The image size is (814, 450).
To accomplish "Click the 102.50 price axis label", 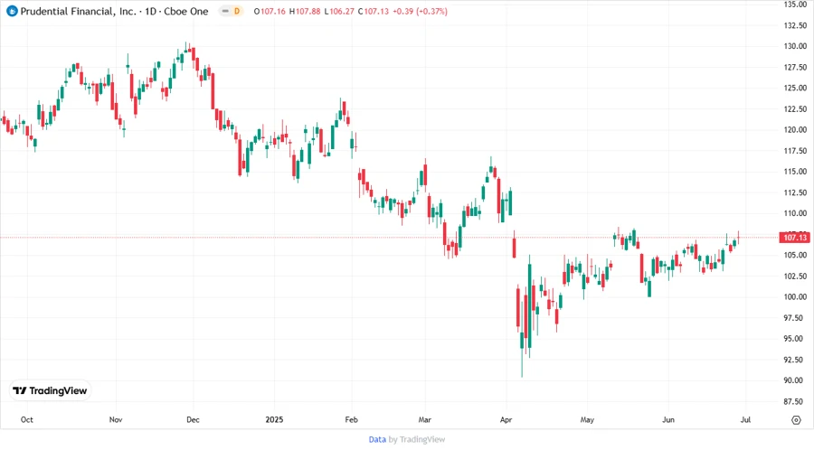I will coord(795,277).
